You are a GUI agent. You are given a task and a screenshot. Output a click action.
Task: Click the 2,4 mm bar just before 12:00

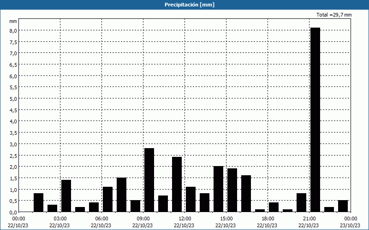click(x=177, y=184)
